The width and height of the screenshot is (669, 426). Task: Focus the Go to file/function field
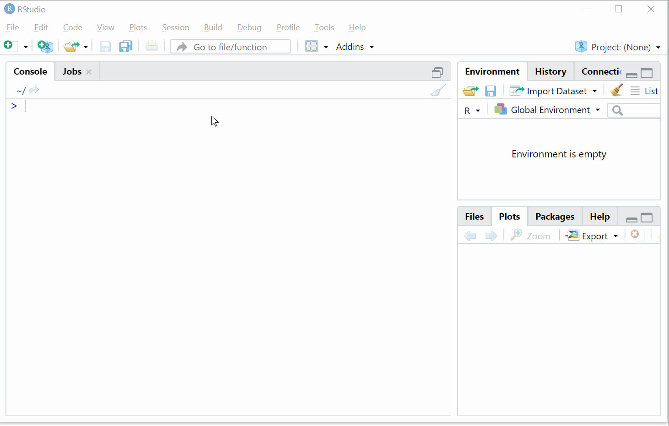click(230, 47)
